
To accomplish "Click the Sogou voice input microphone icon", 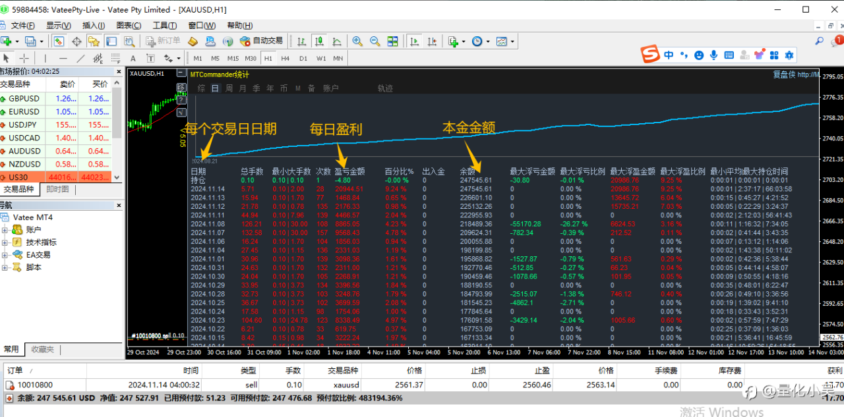I will click(x=713, y=55).
